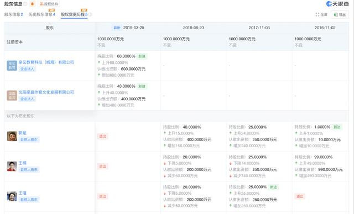The height and width of the screenshot is (214, 354).
Task: Click the help icon next to 股权变更历程
Action: click(90, 14)
